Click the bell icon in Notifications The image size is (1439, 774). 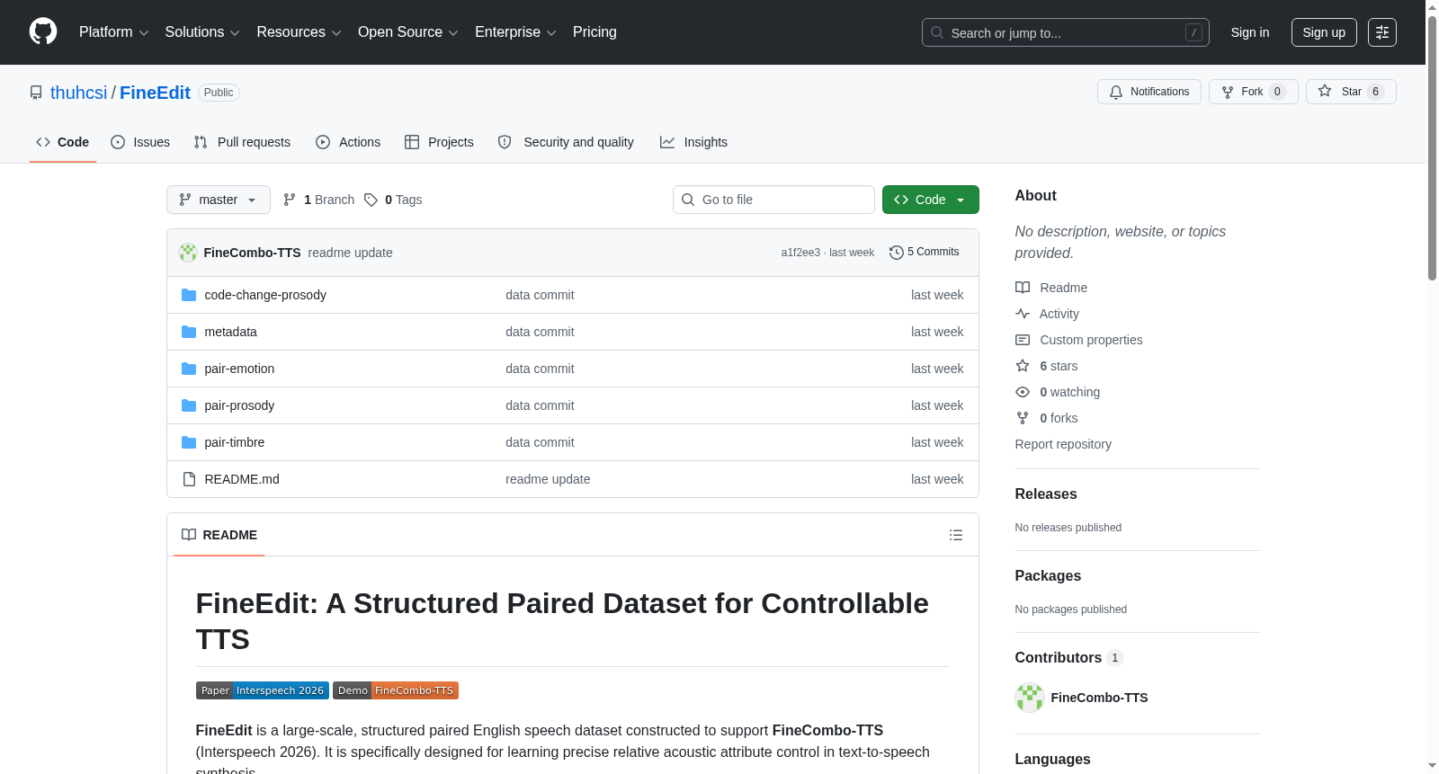coord(1116,92)
